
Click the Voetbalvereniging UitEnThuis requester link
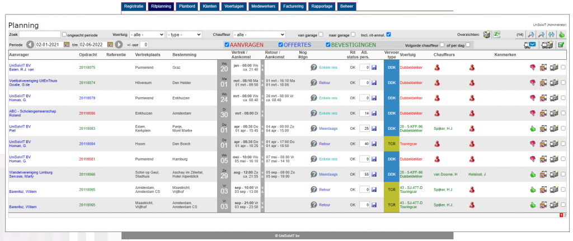click(33, 81)
